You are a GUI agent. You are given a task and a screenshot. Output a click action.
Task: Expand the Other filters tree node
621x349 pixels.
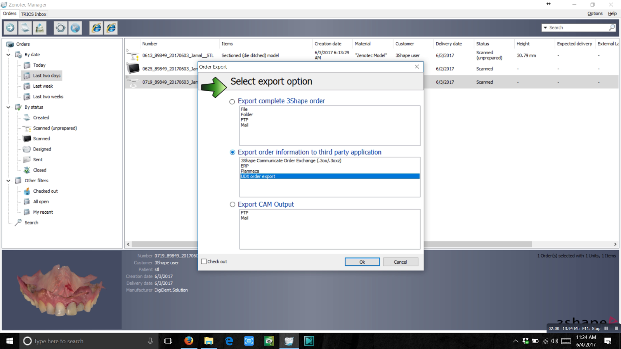[8, 180]
